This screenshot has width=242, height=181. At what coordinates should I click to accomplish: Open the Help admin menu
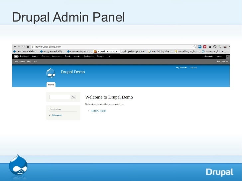tap(108, 56)
